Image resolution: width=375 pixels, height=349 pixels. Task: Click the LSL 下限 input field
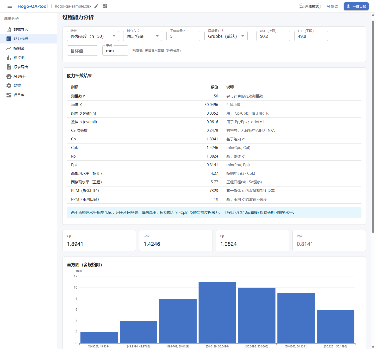coord(311,36)
